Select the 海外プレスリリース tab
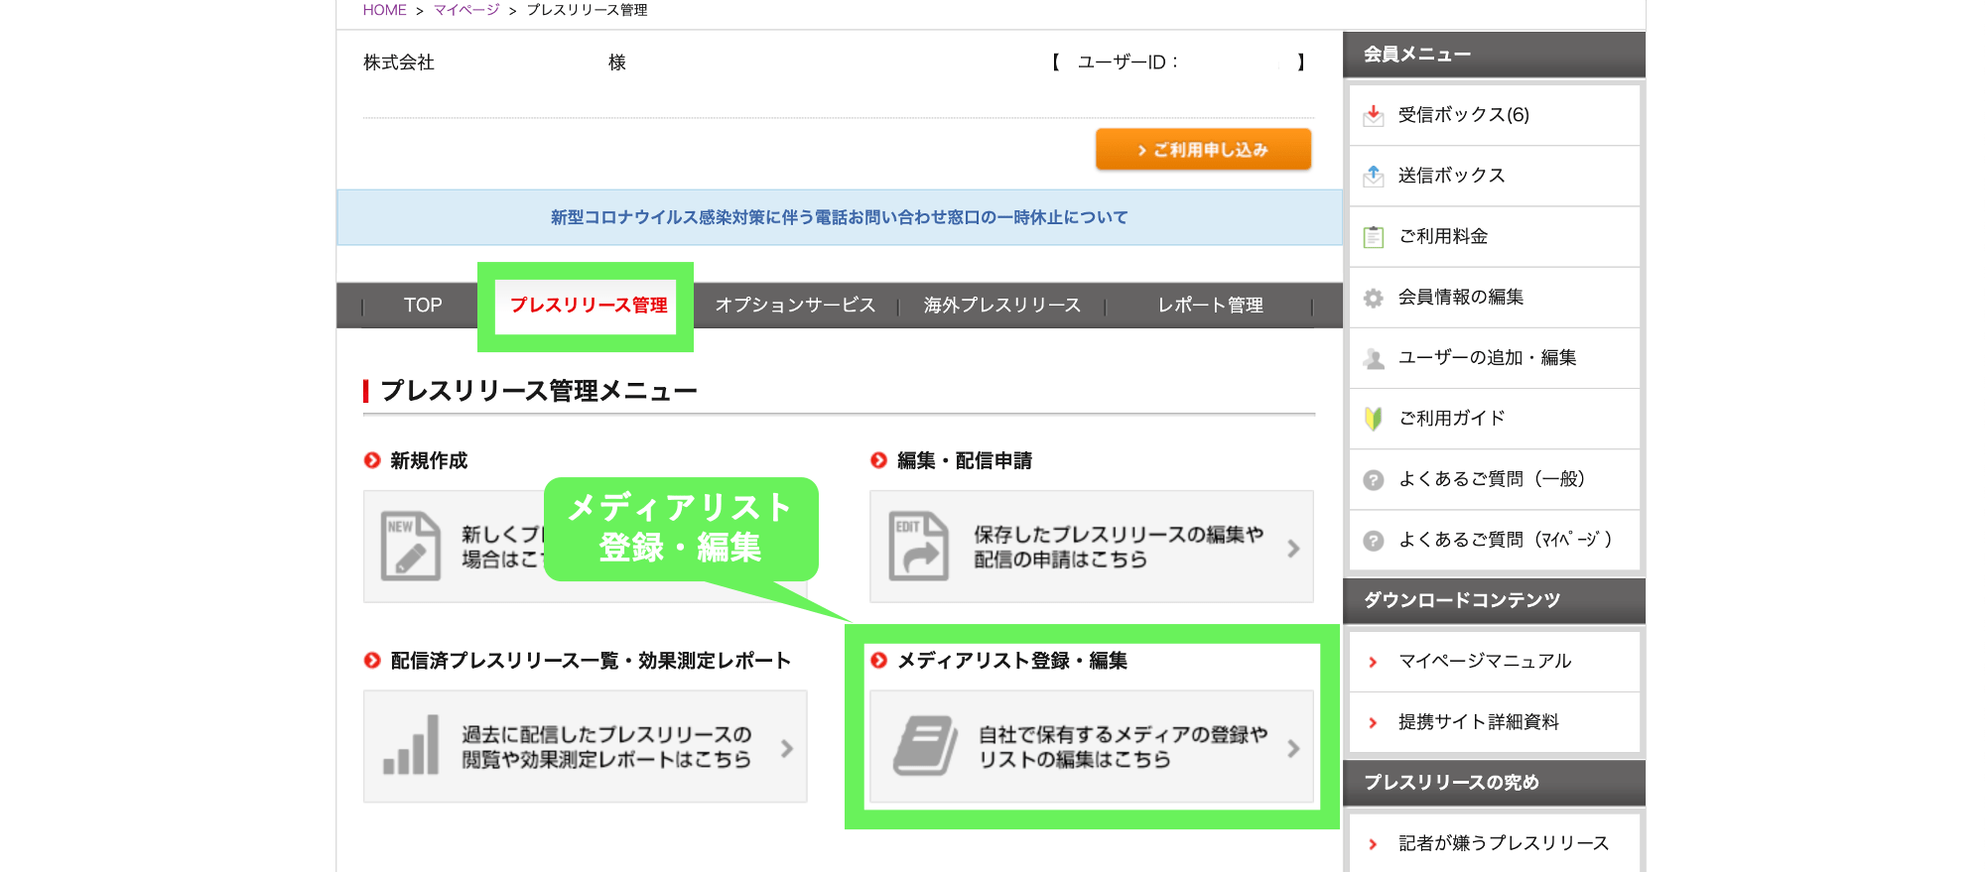The height and width of the screenshot is (872, 1987). coord(1001,306)
